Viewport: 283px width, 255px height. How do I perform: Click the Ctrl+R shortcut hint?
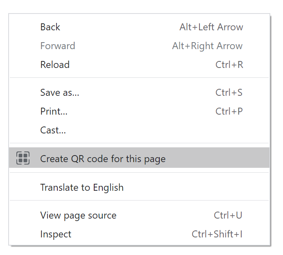point(229,65)
